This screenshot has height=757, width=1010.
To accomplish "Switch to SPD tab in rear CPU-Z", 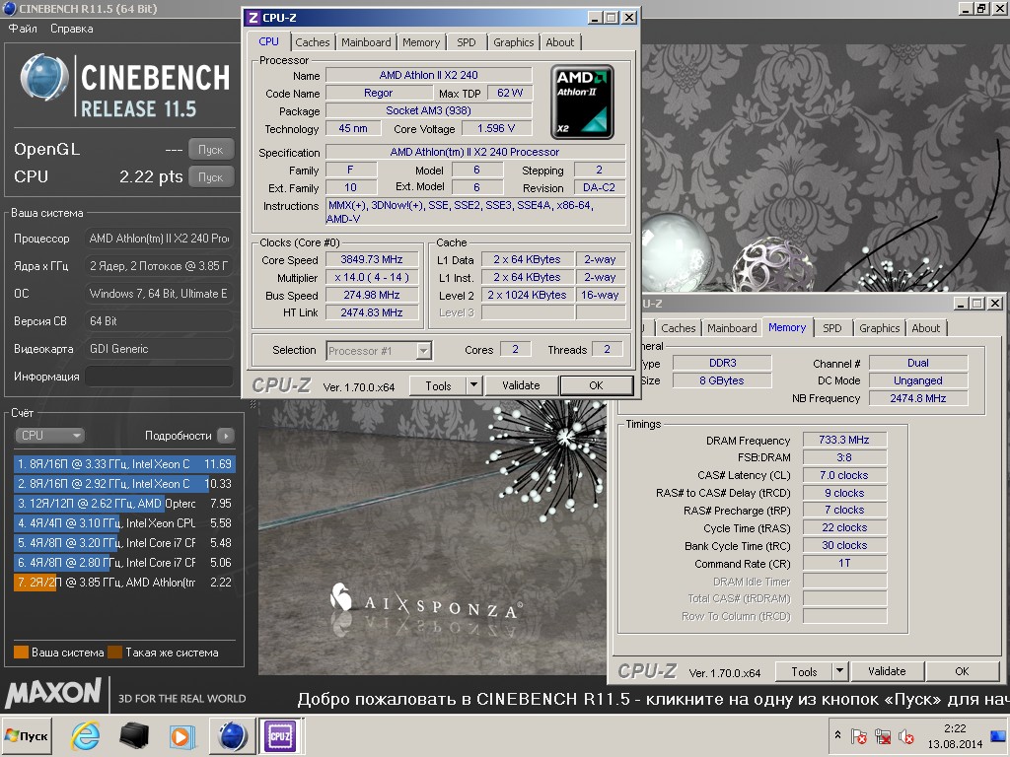I will (832, 328).
